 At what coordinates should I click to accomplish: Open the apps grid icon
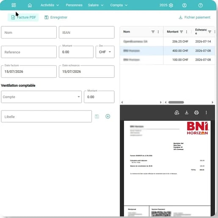pyautogui.click(x=14, y=5)
